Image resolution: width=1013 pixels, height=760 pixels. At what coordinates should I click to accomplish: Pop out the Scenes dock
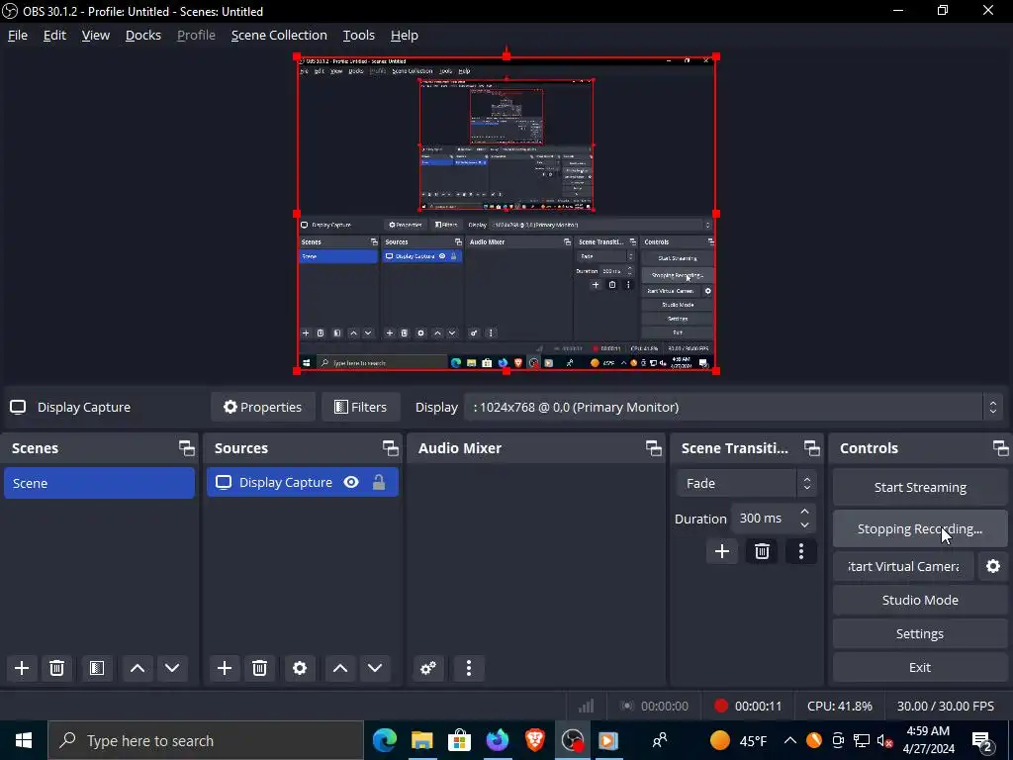(x=187, y=448)
